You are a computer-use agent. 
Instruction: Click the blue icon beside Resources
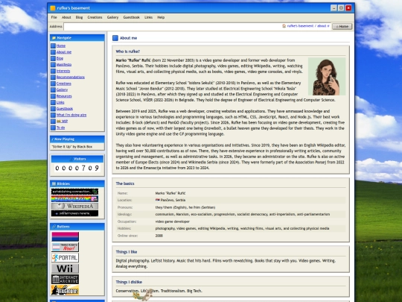[x=53, y=96]
